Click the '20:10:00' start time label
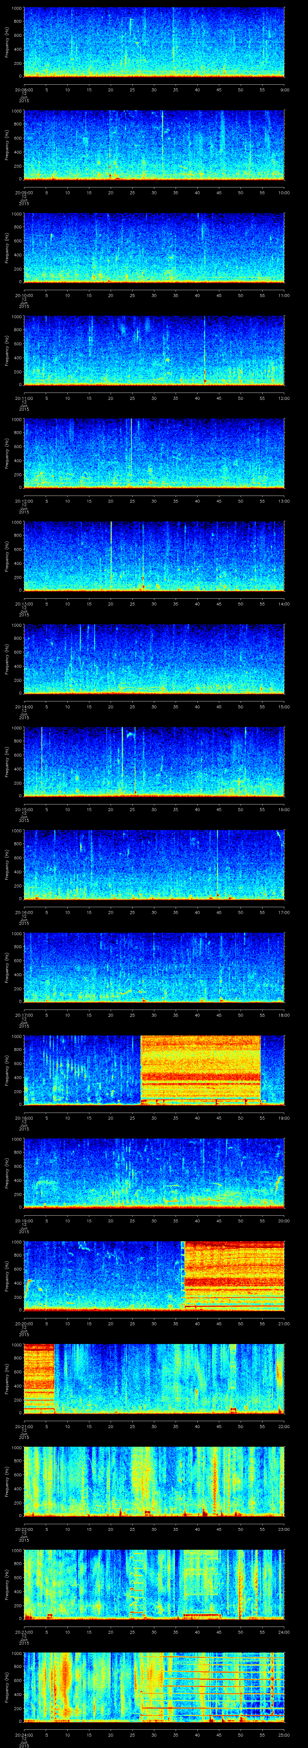 point(24,295)
